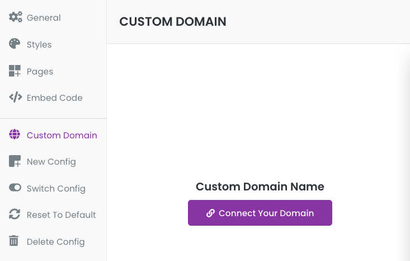Image resolution: width=410 pixels, height=261 pixels.
Task: Select the Pages grid-plus icon
Action: 15,71
